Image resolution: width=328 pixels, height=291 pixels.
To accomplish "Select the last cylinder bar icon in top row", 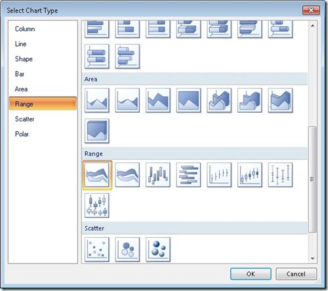I will [280, 29].
